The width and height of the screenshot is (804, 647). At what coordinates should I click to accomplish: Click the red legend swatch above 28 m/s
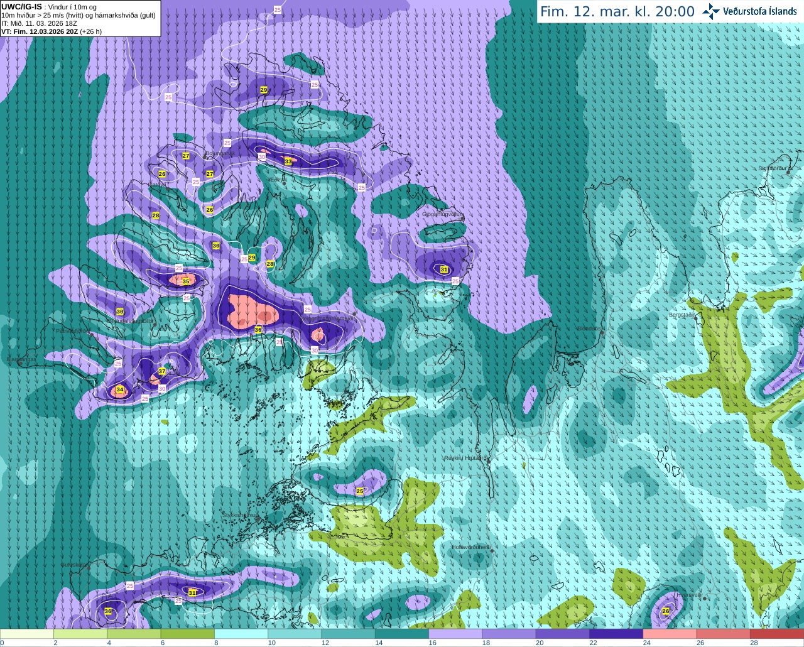(777, 634)
